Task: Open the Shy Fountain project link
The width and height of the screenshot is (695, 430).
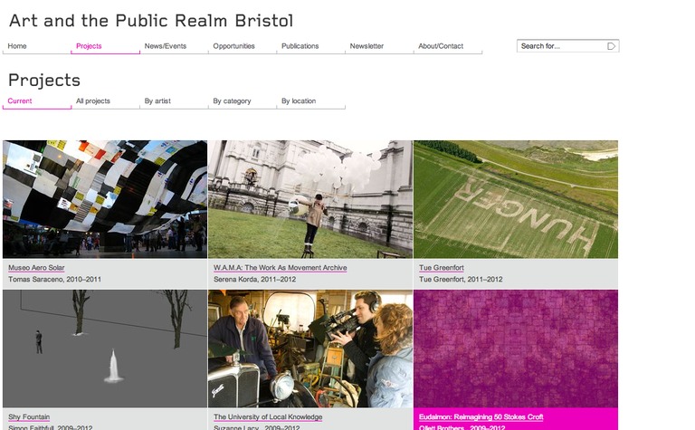Action: point(29,417)
